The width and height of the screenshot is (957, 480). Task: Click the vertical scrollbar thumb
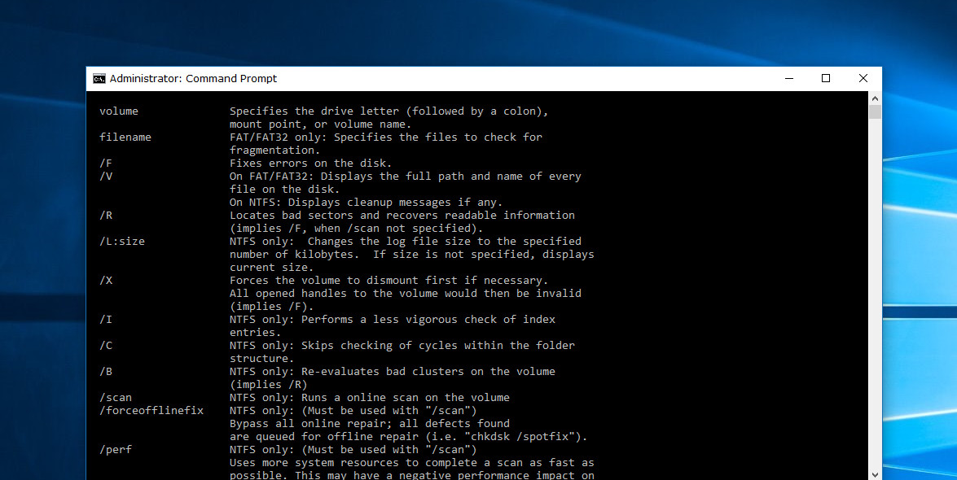pyautogui.click(x=875, y=112)
